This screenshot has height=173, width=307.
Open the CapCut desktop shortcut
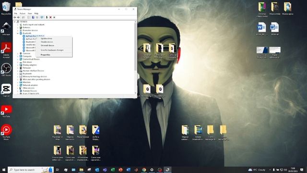pyautogui.click(x=6, y=90)
